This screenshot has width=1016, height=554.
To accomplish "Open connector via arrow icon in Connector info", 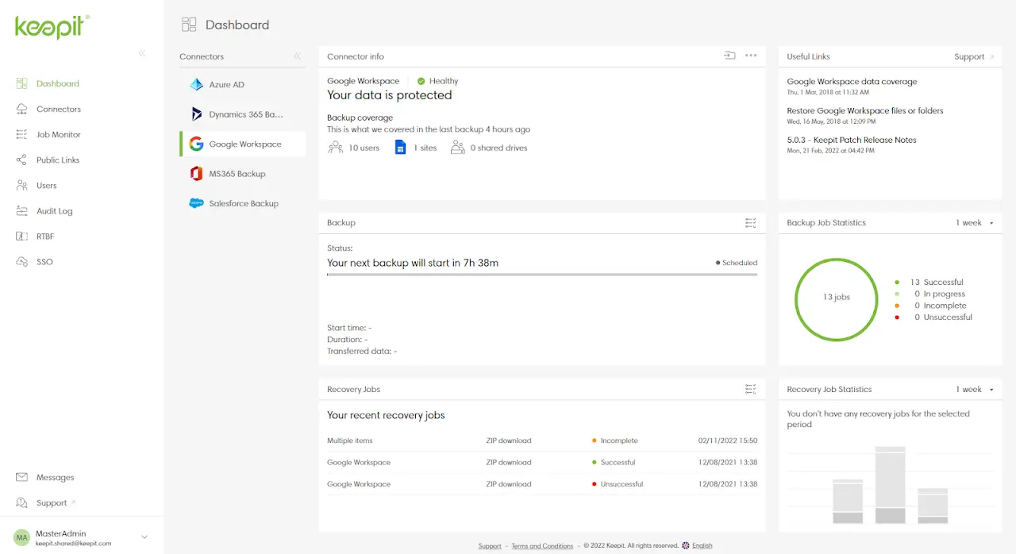I will point(729,56).
